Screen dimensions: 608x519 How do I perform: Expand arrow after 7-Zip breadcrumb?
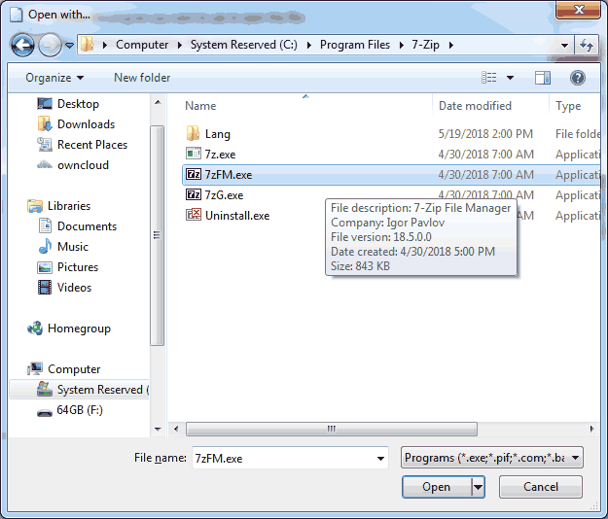pos(451,46)
